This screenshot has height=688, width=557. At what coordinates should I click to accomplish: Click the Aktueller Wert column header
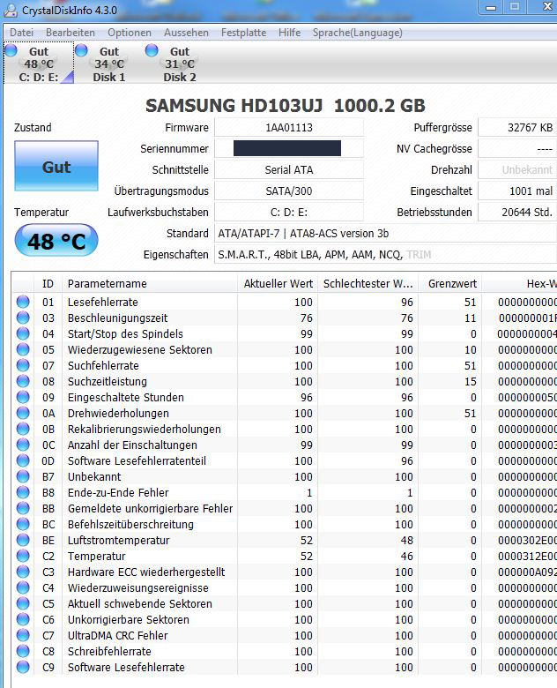278,283
